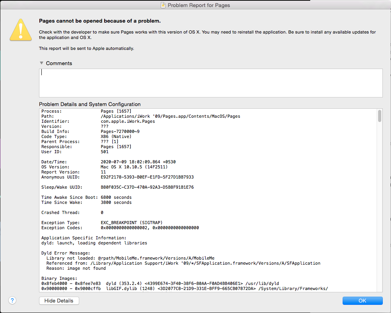
Task: Click 'Reason: image not found' line
Action: pyautogui.click(x=76, y=268)
